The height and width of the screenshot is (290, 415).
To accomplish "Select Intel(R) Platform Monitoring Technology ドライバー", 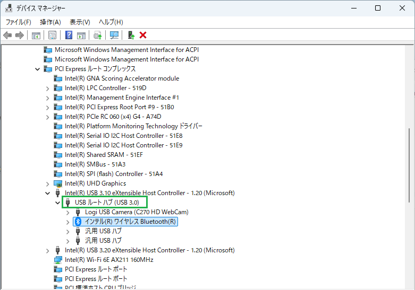I will [x=133, y=126].
